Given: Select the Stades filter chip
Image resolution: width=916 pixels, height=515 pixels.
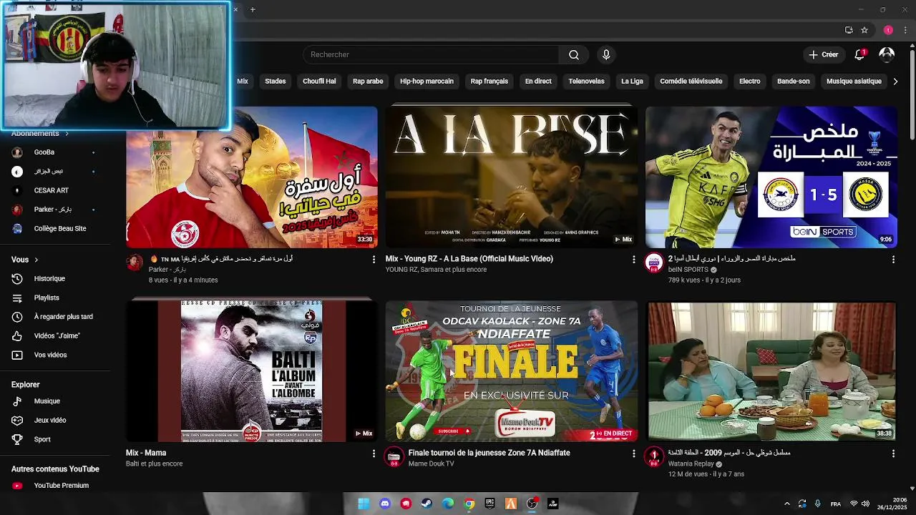Looking at the screenshot, I should pos(276,82).
